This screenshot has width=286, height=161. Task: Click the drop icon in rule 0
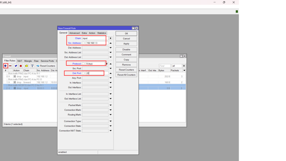coord(15,76)
